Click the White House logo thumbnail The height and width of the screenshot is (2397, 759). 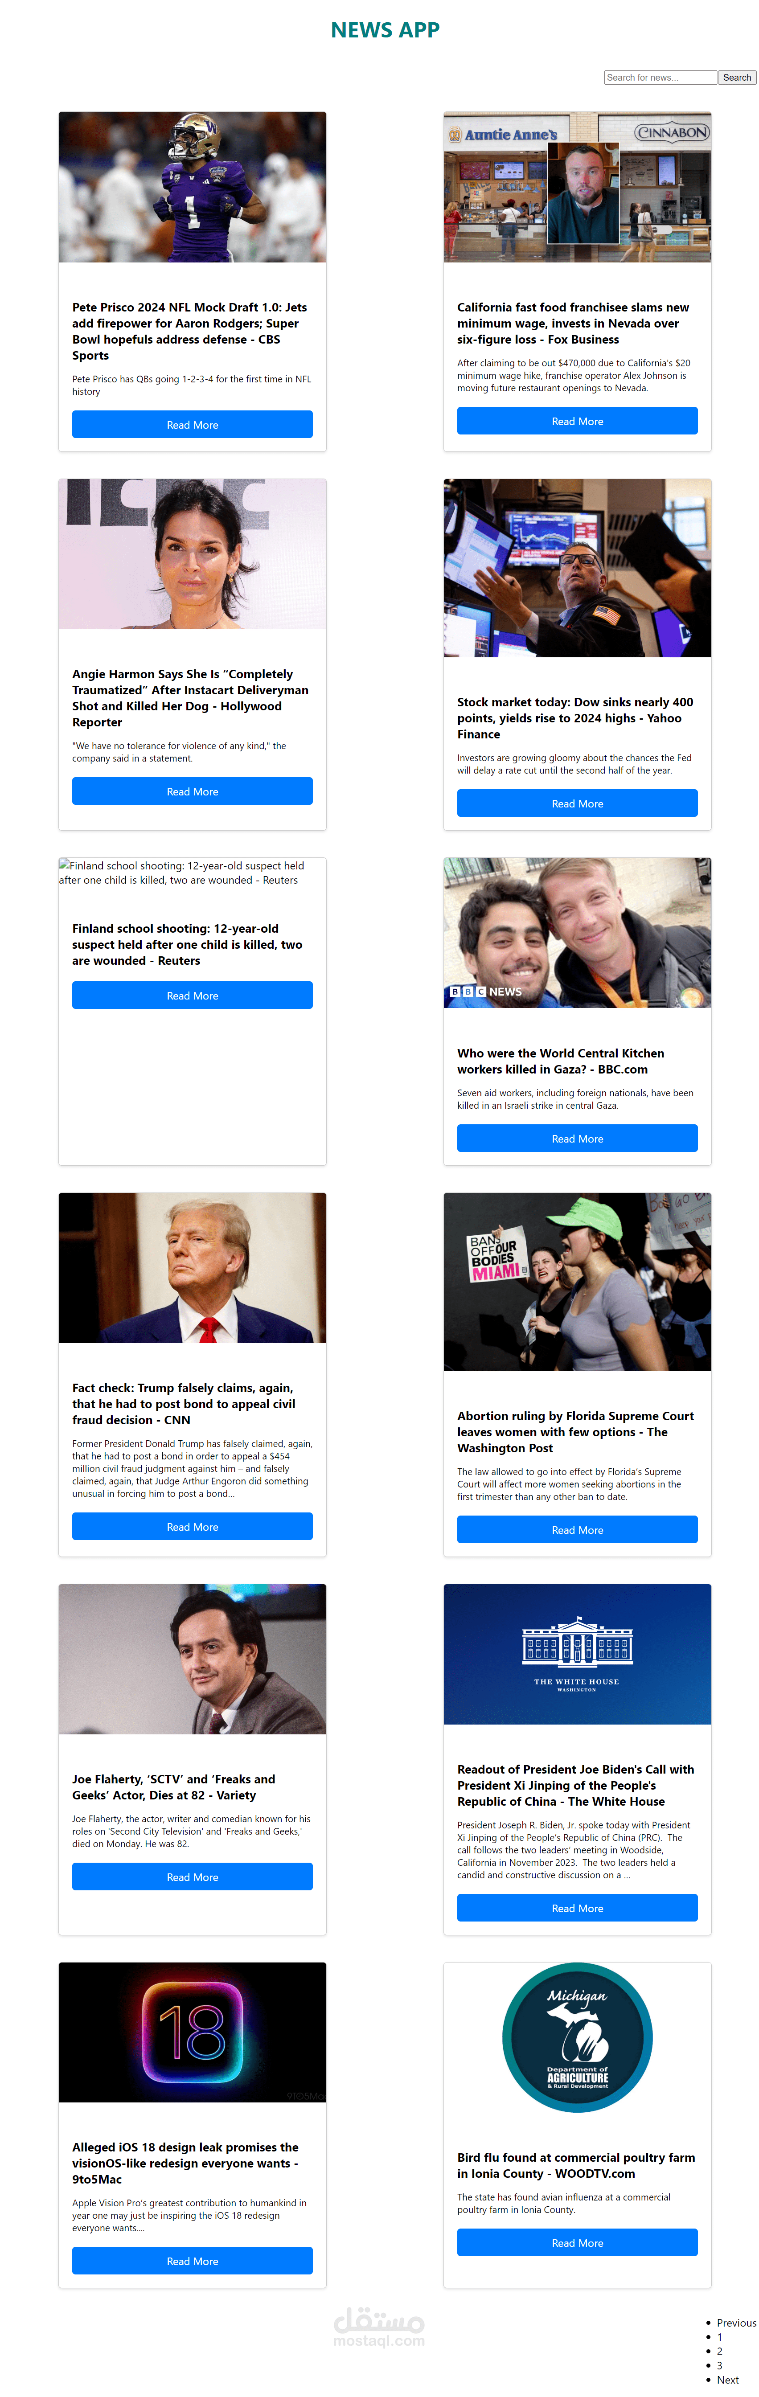point(577,1654)
